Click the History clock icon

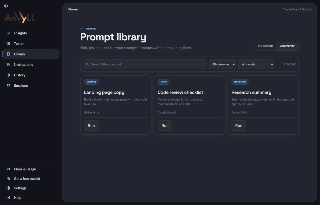(8, 75)
